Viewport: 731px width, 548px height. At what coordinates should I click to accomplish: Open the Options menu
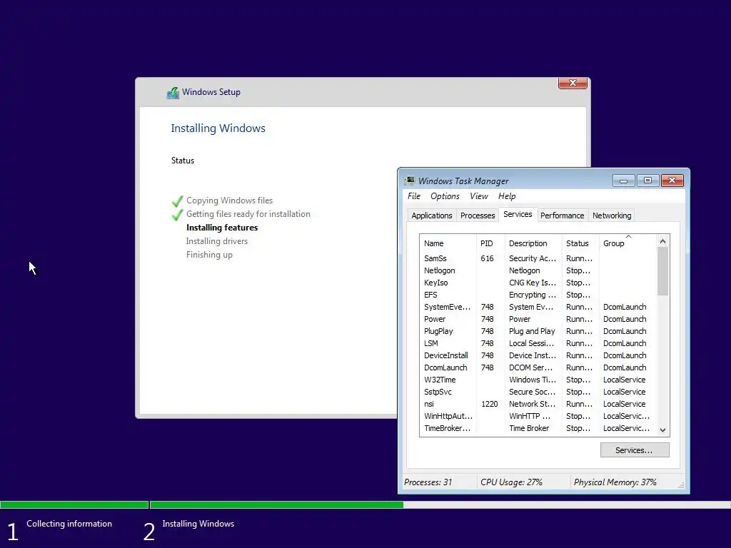point(445,196)
